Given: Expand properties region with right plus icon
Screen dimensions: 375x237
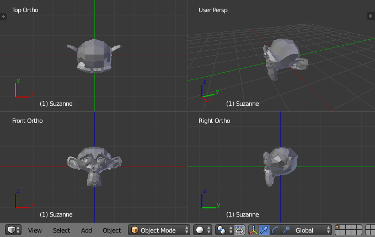Looking at the screenshot, I should click(x=371, y=16).
